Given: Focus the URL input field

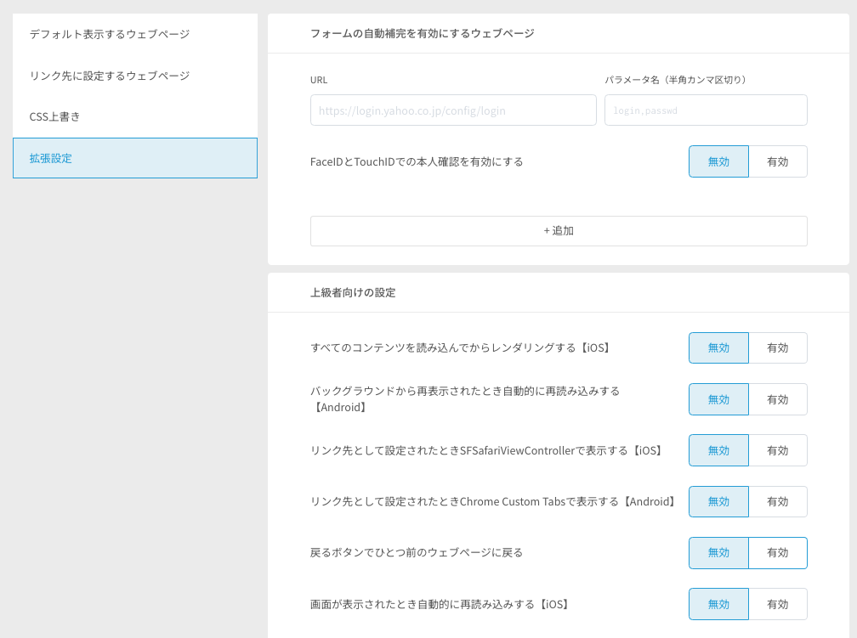Looking at the screenshot, I should 453,110.
